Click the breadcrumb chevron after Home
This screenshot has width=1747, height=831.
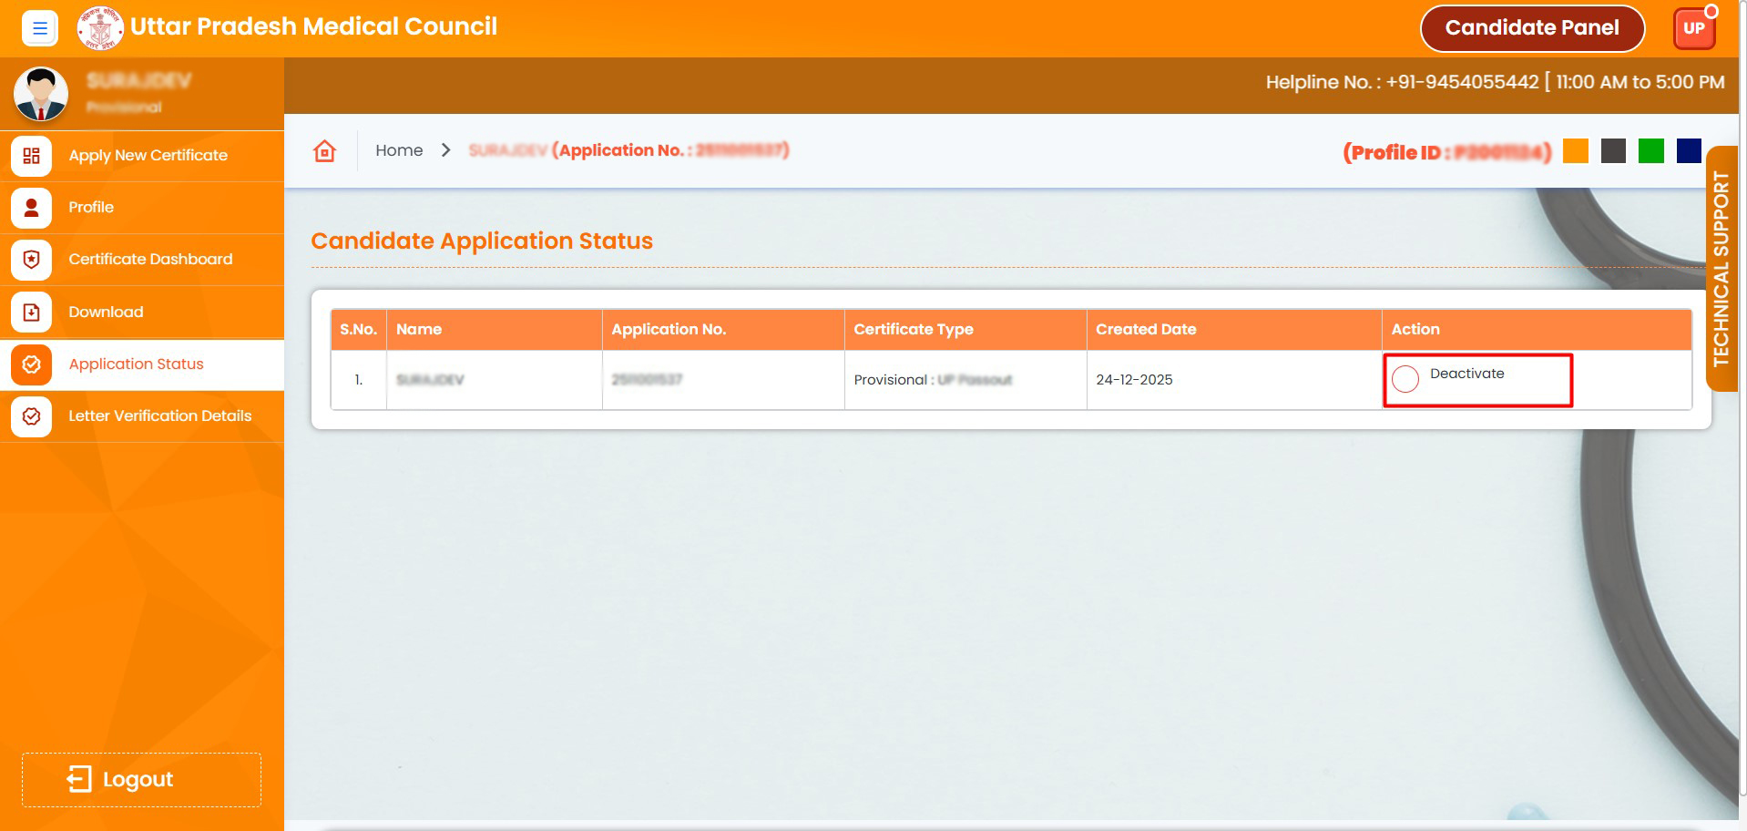click(x=445, y=150)
